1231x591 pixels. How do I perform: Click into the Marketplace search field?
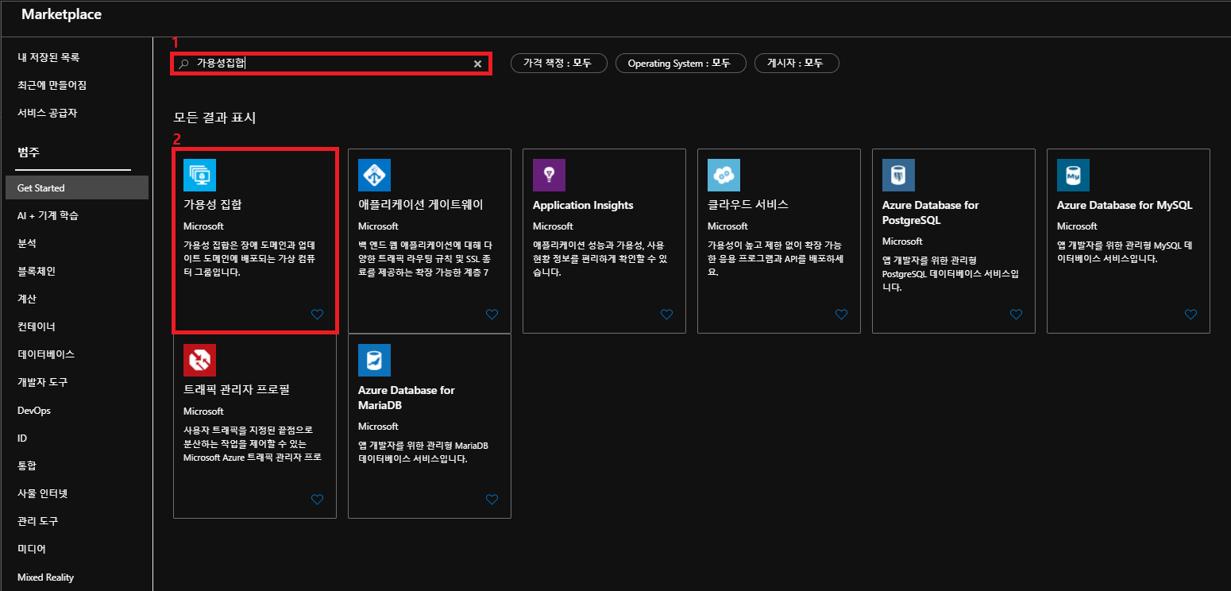pyautogui.click(x=331, y=64)
